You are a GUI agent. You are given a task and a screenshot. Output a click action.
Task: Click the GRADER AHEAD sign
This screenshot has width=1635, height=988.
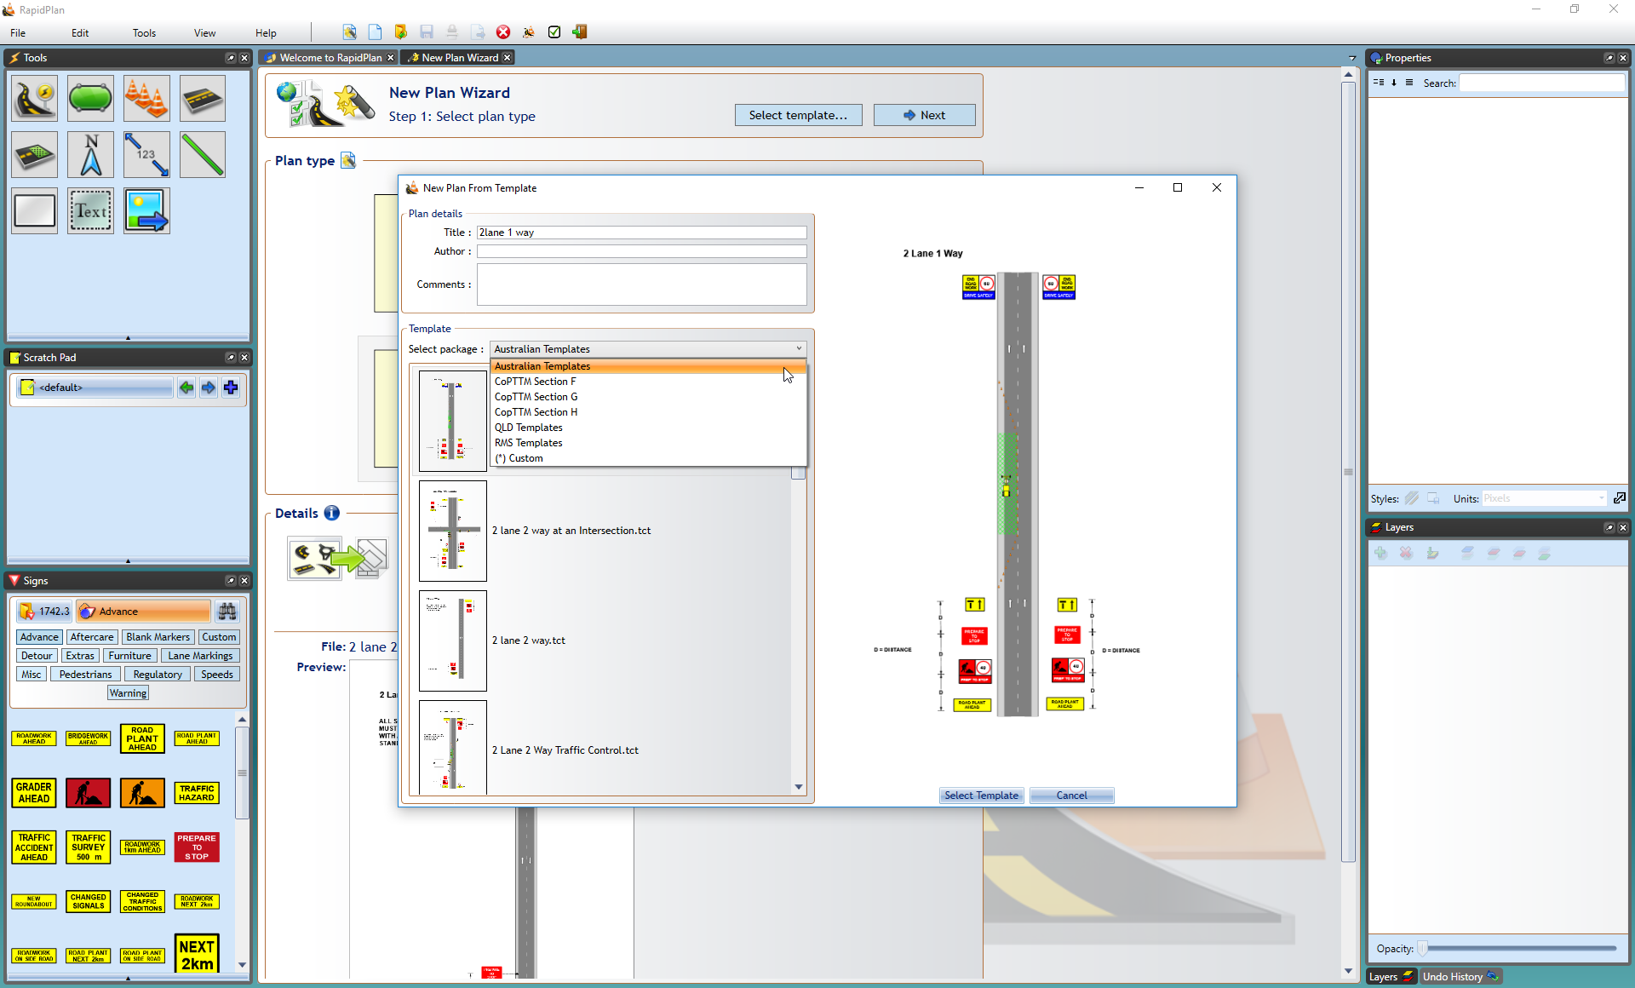(x=34, y=793)
